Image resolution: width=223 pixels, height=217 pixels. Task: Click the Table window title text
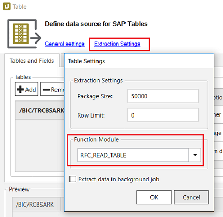click(20, 7)
